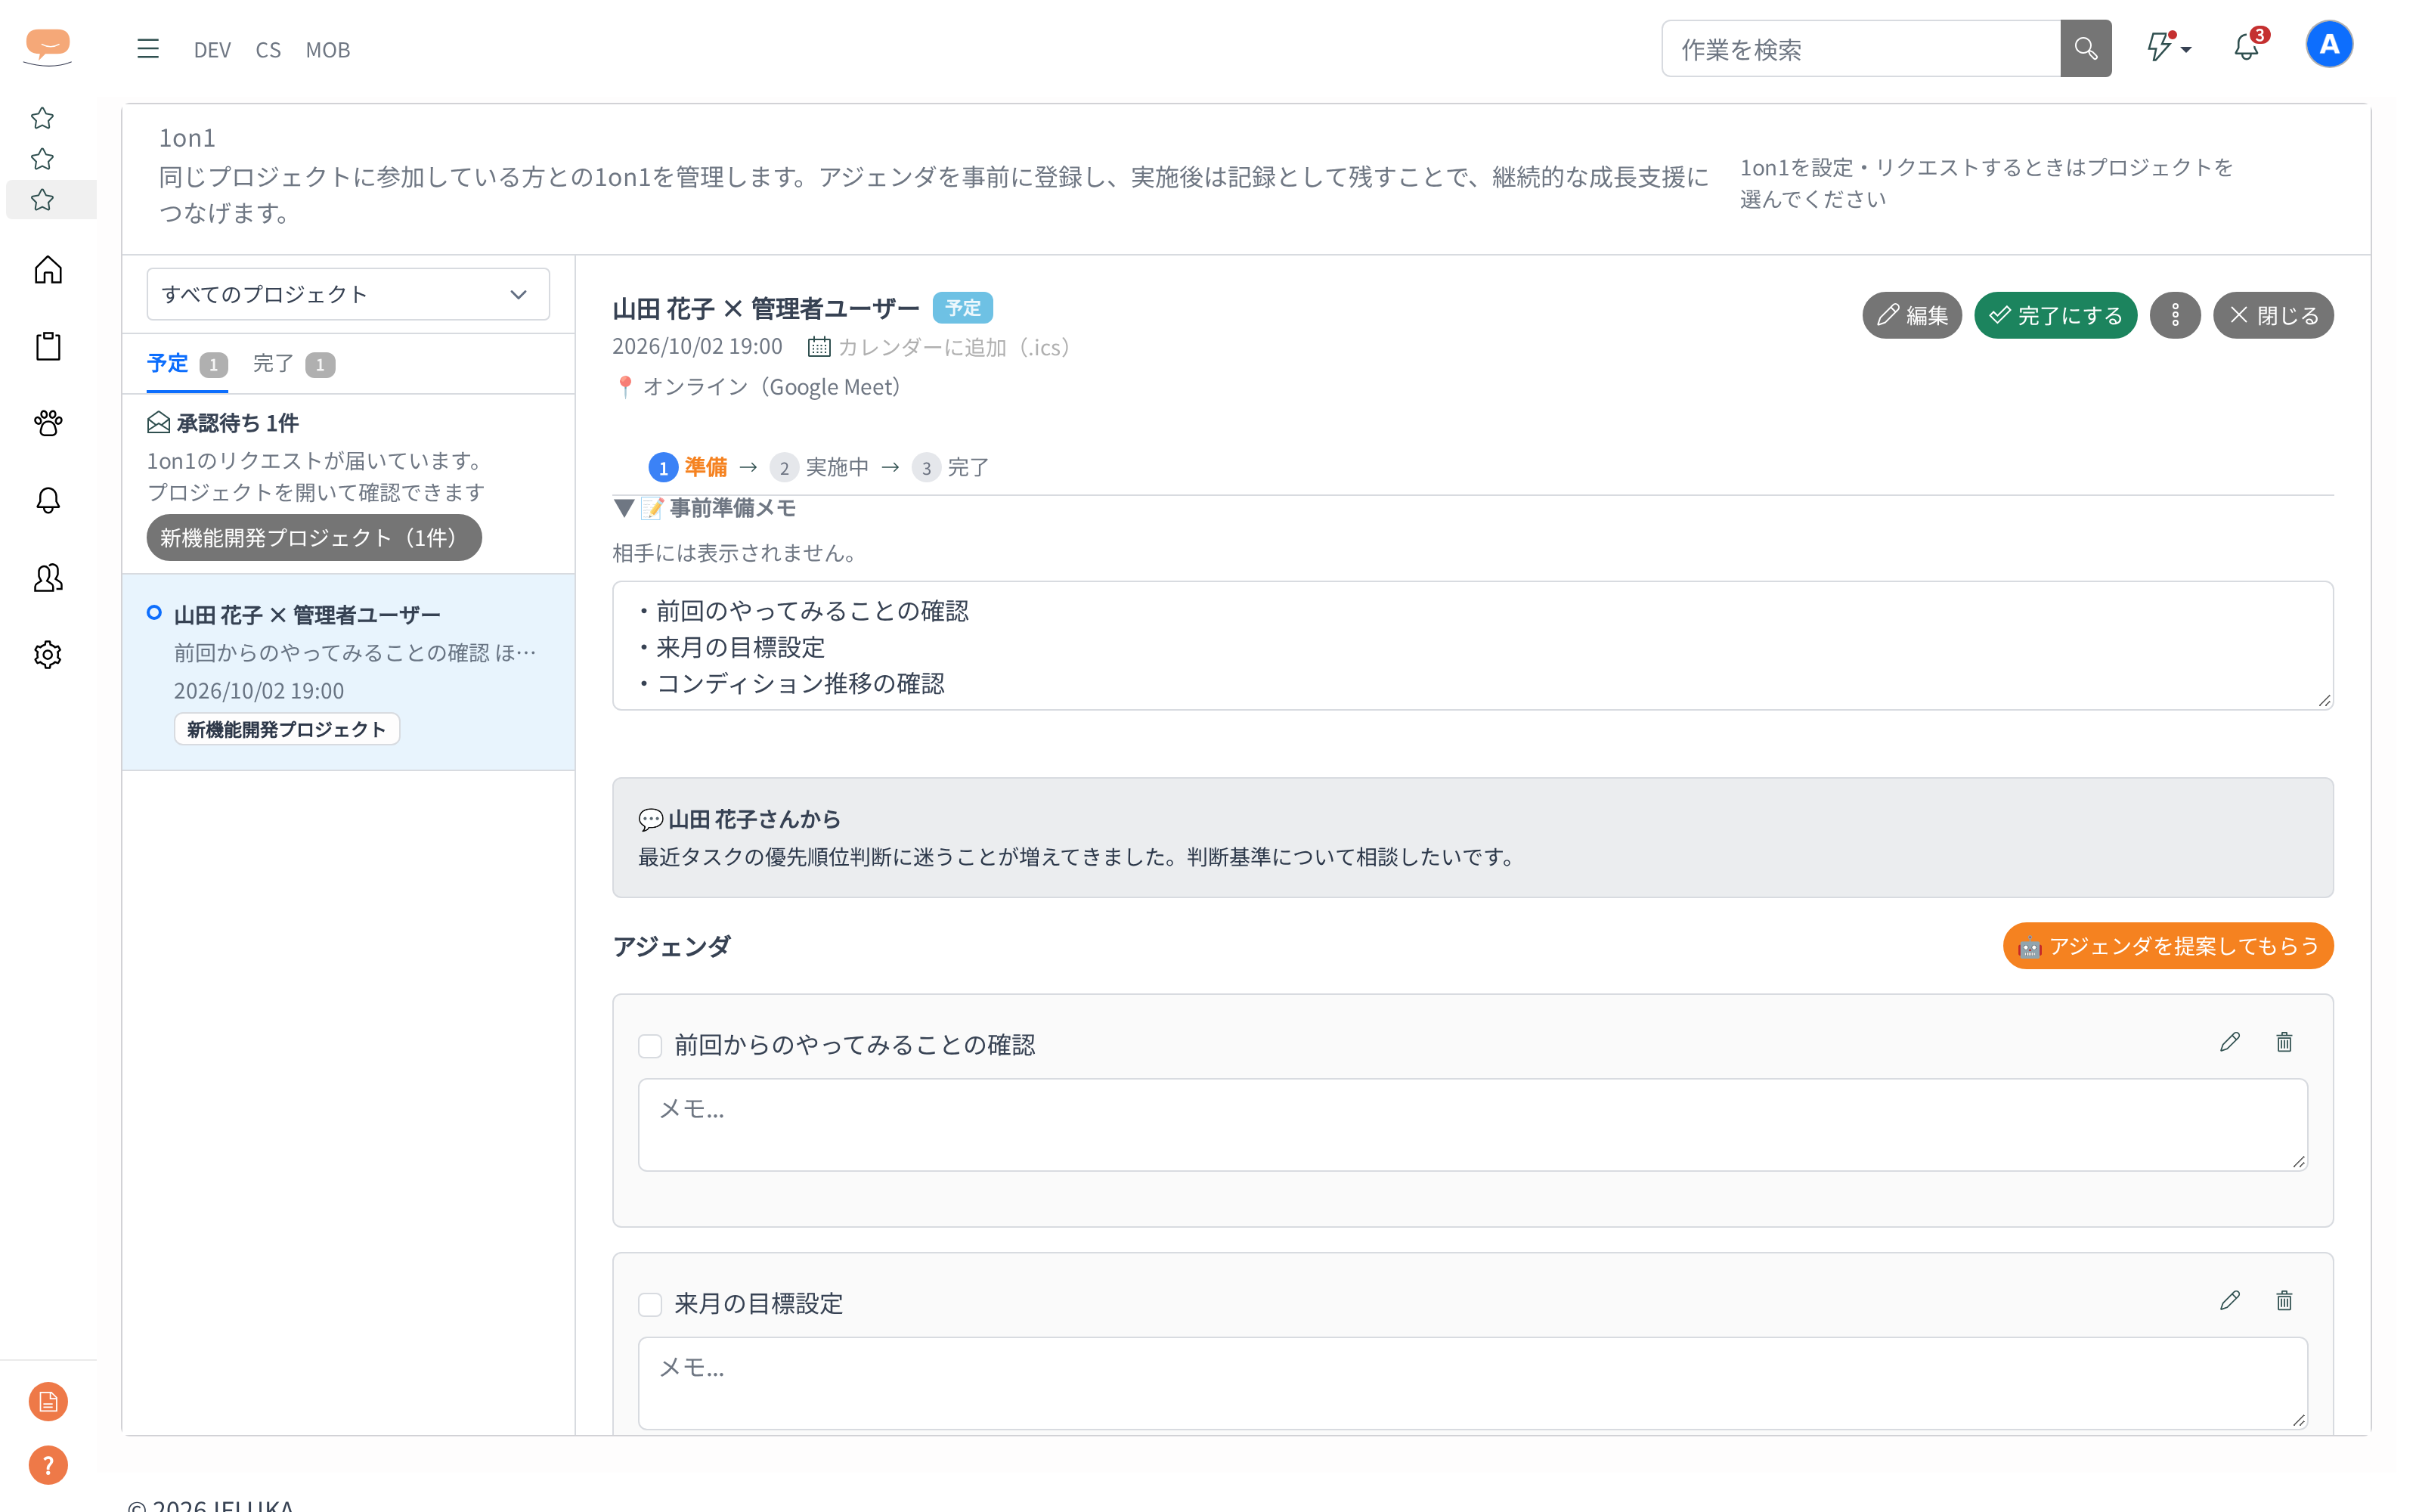Viewport: 2419px width, 1512px height.
Task: Open the paw icon in sidebar
Action: pos(48,423)
